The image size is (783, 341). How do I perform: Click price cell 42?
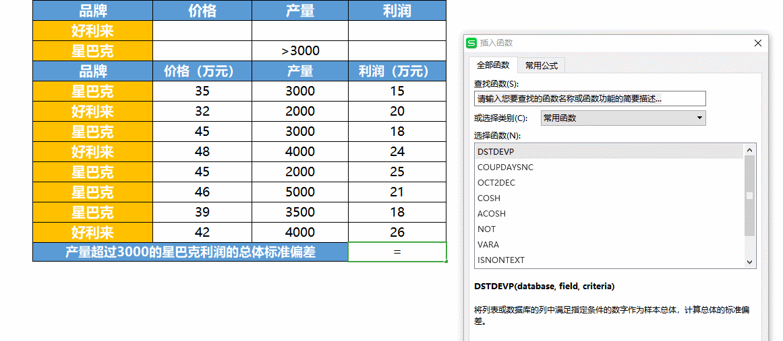point(202,233)
